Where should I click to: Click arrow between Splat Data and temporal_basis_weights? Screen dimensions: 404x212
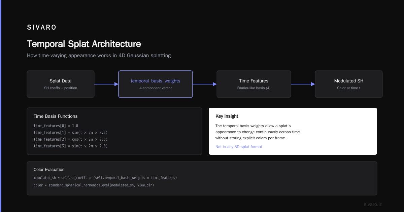[106, 84]
